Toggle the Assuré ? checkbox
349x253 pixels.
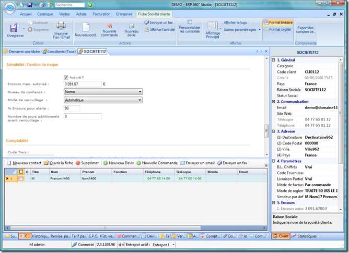(x=66, y=77)
